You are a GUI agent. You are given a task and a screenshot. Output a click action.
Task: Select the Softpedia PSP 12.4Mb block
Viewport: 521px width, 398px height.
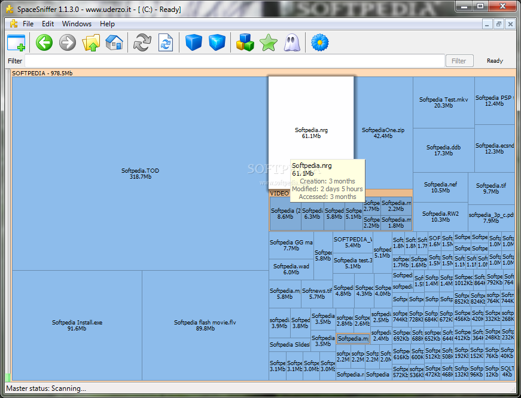(495, 100)
